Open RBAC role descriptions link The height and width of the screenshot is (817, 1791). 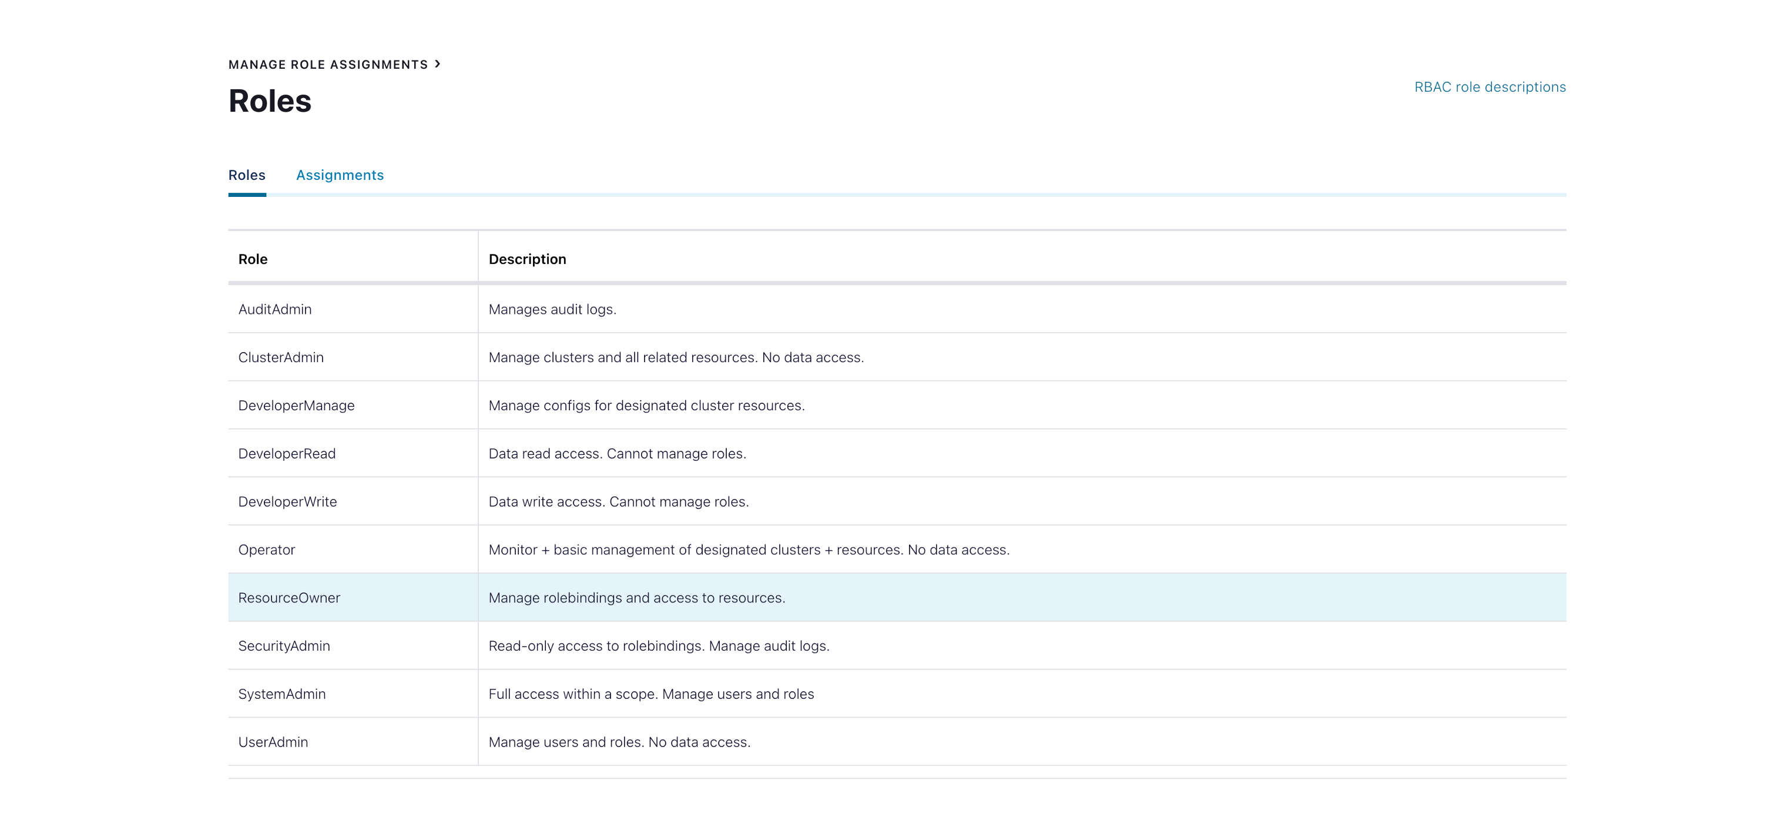1489,87
